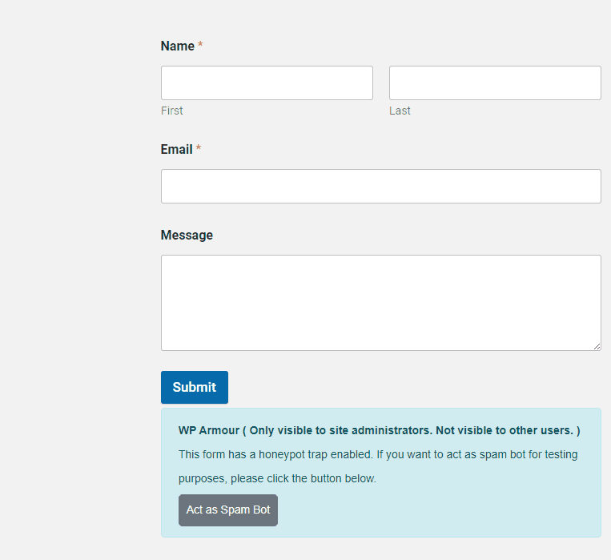Click the bold Message field label

point(187,236)
